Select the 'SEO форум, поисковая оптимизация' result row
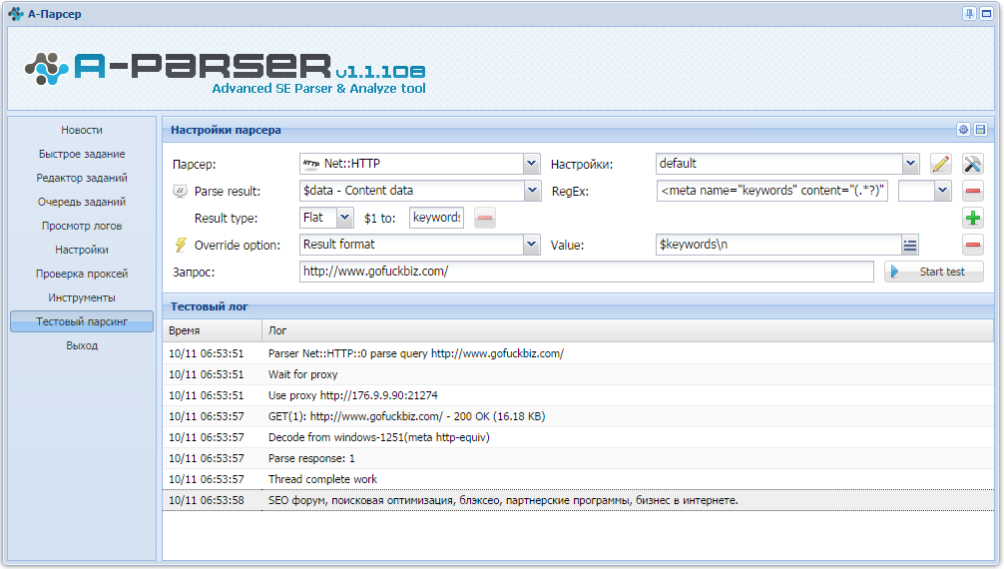Screen dimensions: 1004x569 pos(578,500)
